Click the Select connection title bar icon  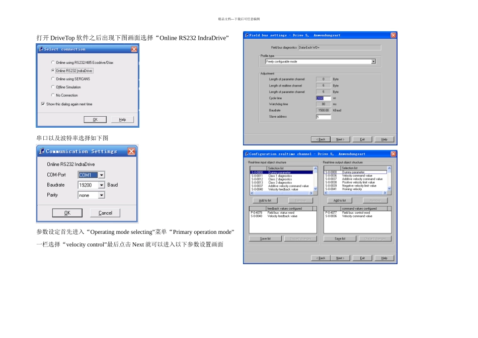tap(41, 49)
